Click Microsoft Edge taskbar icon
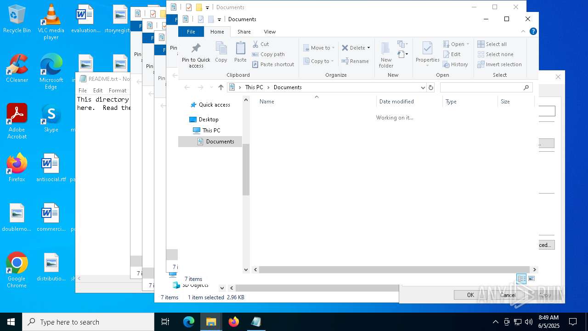This screenshot has height=331, width=588. [189, 322]
